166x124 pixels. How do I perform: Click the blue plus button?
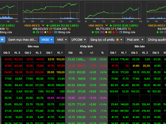(2, 40)
